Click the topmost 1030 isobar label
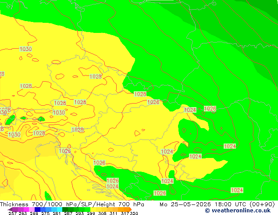This screenshot has width=278, height=215. [x=26, y=49]
